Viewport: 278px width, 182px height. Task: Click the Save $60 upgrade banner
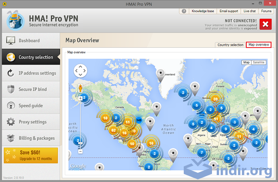[x=31, y=155]
